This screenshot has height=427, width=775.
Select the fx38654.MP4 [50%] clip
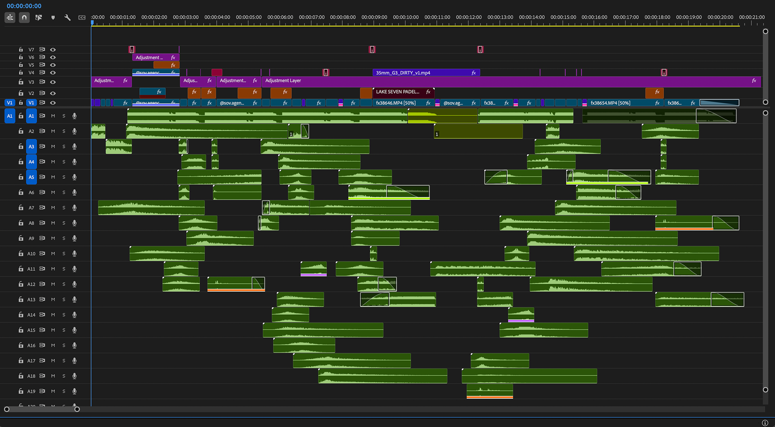click(625, 103)
